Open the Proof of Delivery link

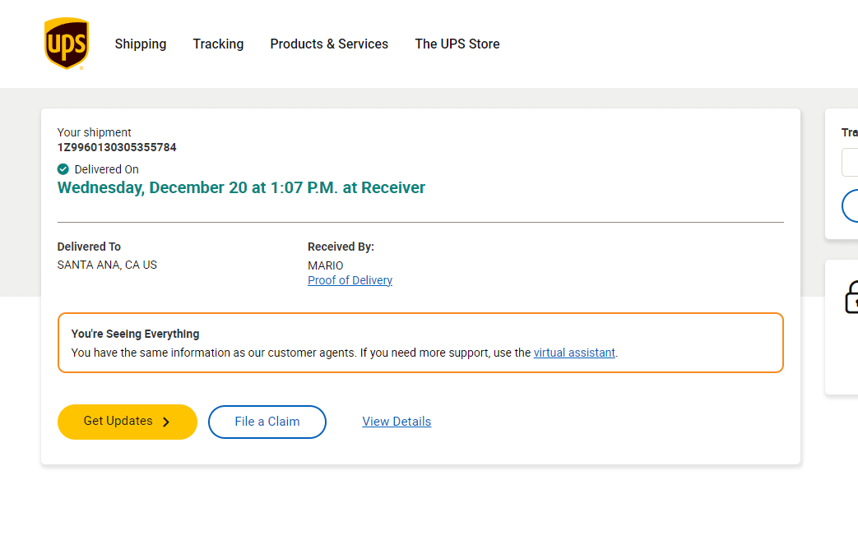[x=350, y=280]
